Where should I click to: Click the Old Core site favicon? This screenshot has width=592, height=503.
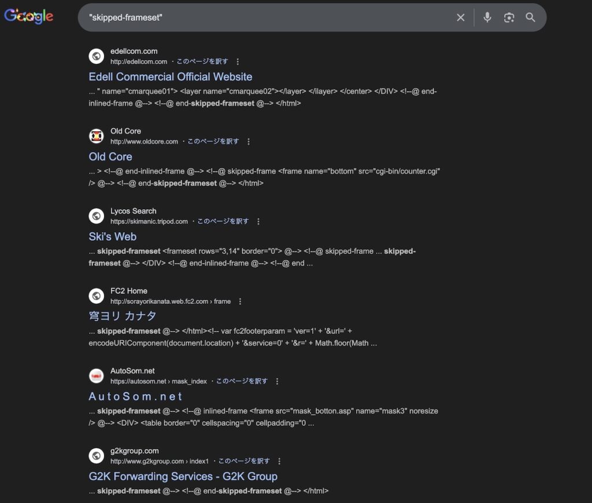tap(97, 136)
